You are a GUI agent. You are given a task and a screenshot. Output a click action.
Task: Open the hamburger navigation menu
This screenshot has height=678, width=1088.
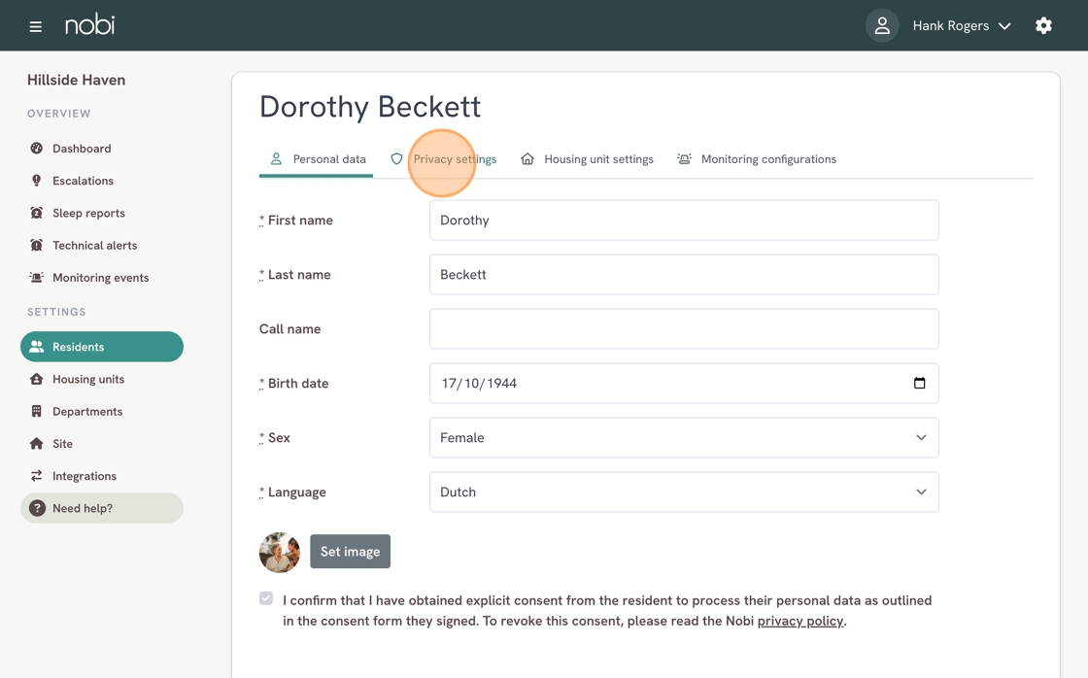coord(36,26)
